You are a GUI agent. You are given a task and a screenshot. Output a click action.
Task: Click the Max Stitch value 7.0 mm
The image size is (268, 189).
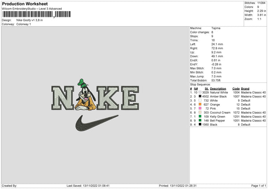point(216,68)
